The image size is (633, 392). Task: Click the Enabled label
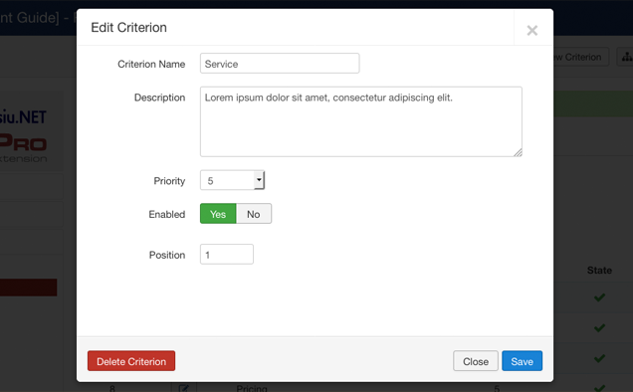(x=167, y=214)
